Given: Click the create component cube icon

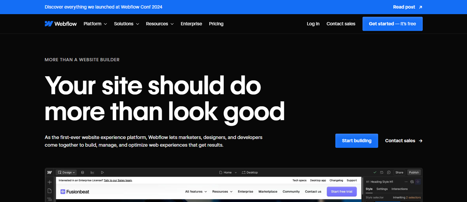Looking at the screenshot, I should click(412, 182).
